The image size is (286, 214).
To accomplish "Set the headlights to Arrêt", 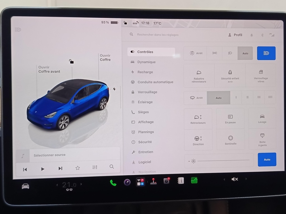I will tap(195, 53).
